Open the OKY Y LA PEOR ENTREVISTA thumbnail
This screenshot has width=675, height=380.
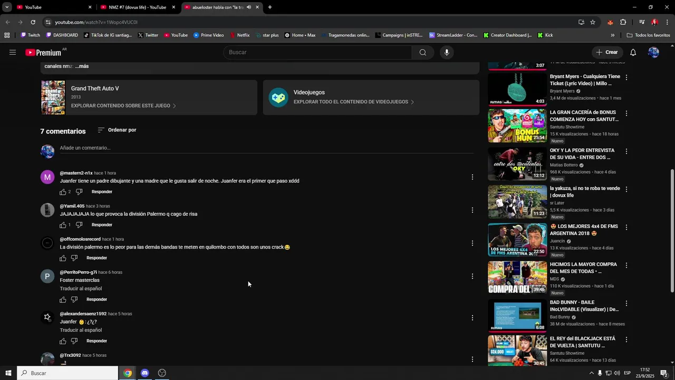click(517, 164)
